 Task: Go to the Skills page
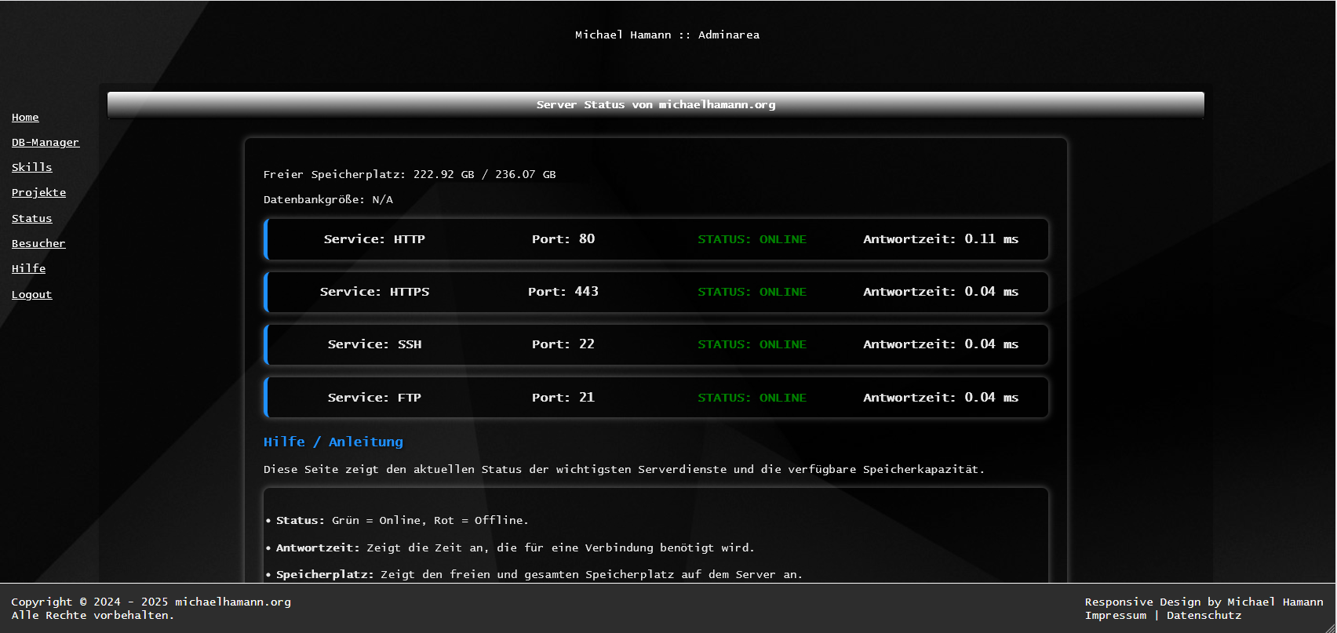point(32,167)
